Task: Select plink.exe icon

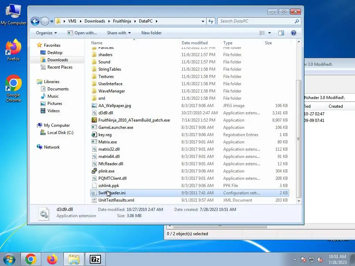Action: coord(94,171)
